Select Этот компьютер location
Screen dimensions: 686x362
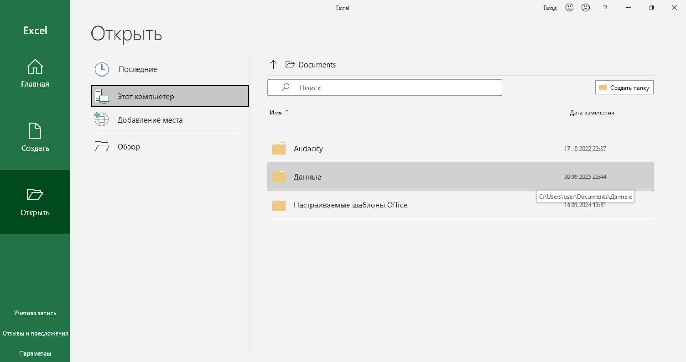pyautogui.click(x=170, y=96)
